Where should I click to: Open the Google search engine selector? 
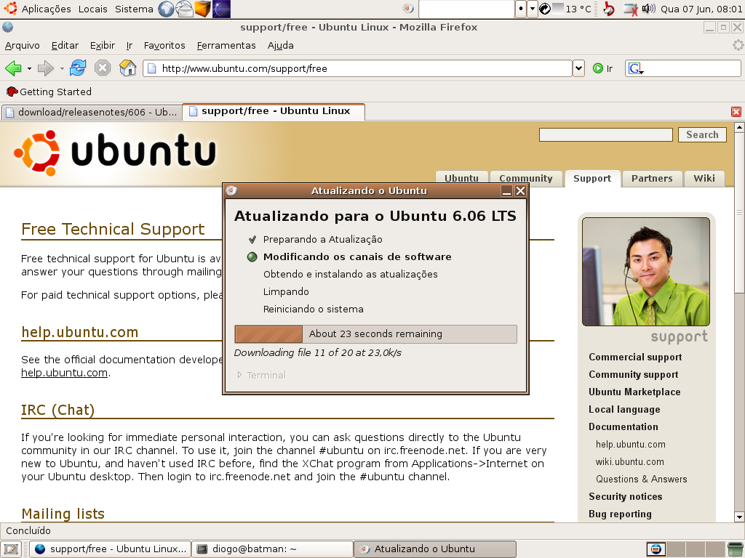(x=635, y=69)
